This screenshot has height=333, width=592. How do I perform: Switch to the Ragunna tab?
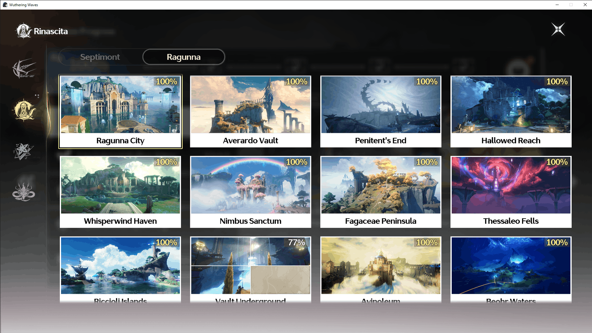[x=184, y=57]
